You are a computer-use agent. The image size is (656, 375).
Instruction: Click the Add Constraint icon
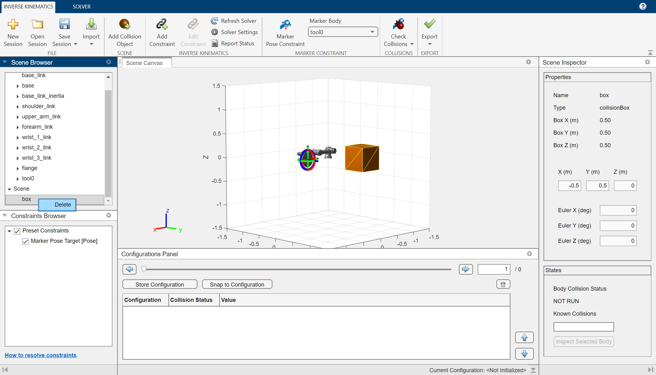pyautogui.click(x=162, y=24)
